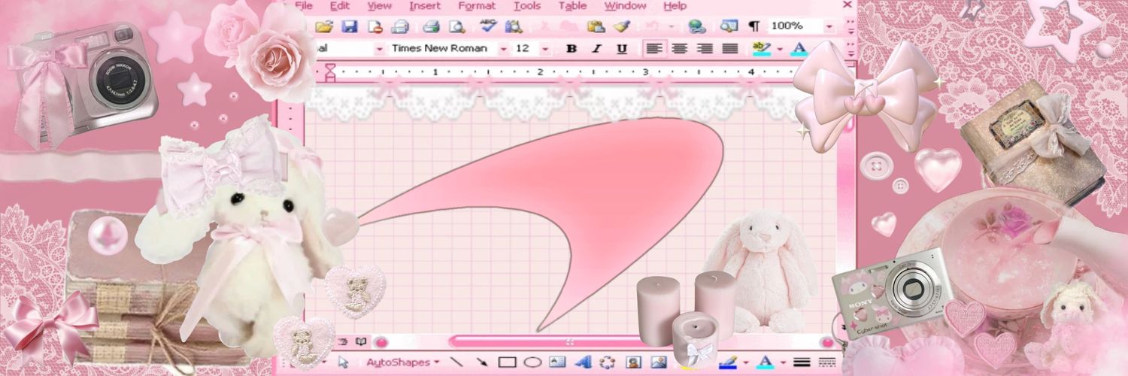Click the Save floppy disk icon

[350, 26]
